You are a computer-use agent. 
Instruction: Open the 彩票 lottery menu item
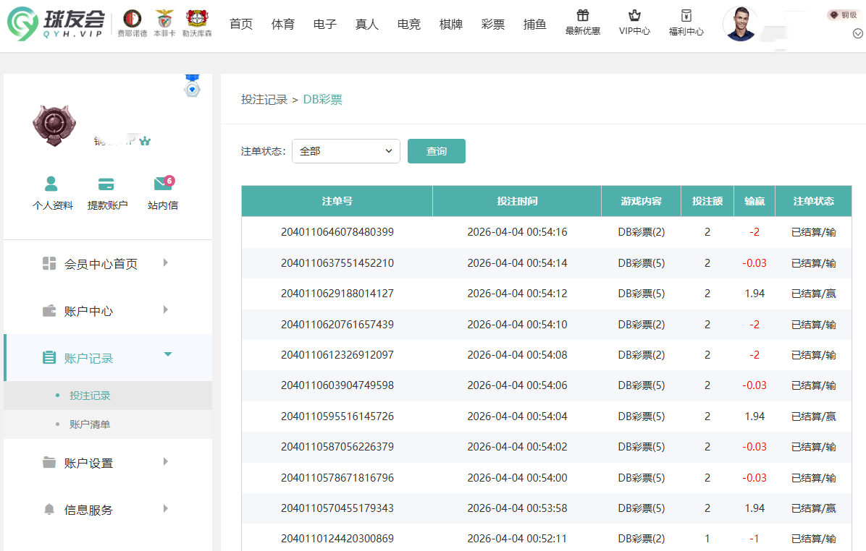coord(493,24)
